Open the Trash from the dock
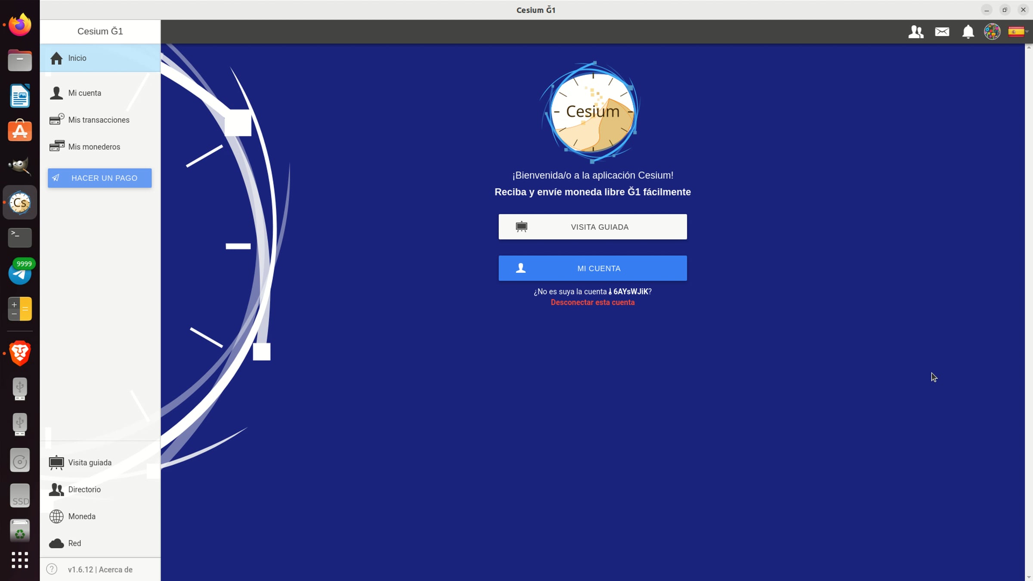Screen dimensions: 1033x581 20,531
